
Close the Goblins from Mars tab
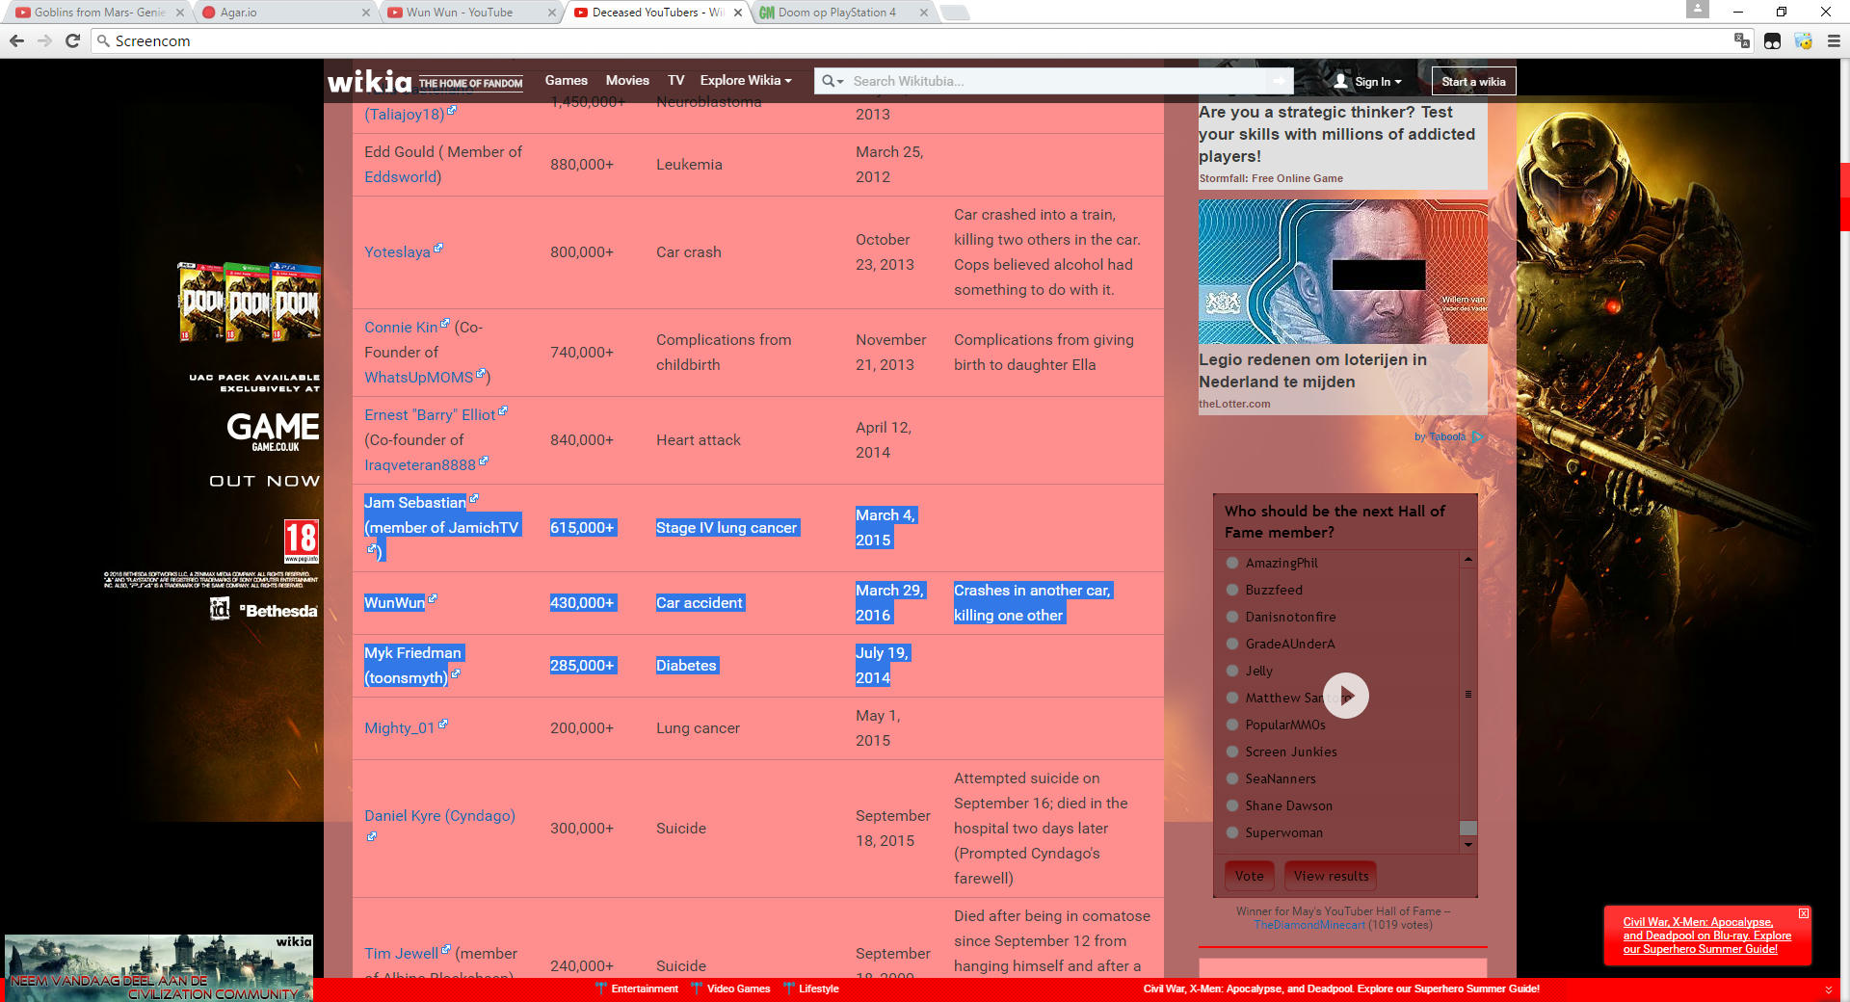coord(179,13)
